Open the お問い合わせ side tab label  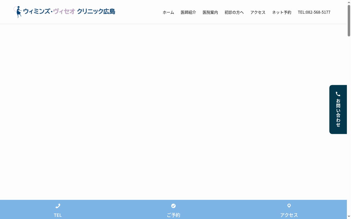(338, 113)
